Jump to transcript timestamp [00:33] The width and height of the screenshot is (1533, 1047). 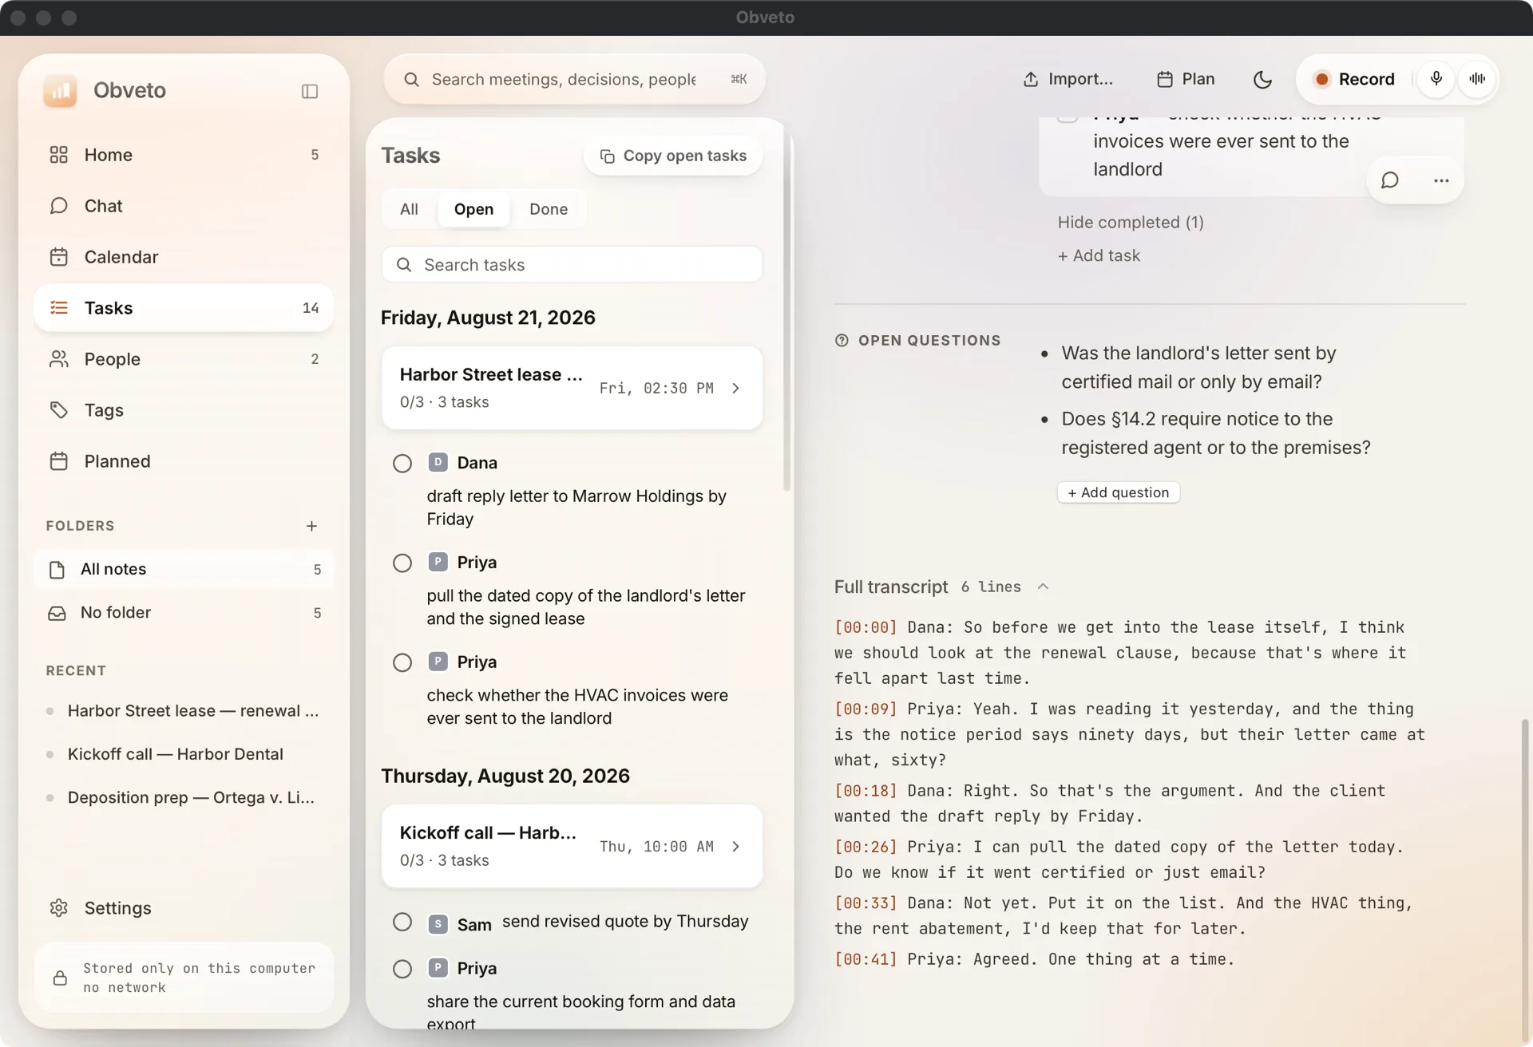[866, 903]
